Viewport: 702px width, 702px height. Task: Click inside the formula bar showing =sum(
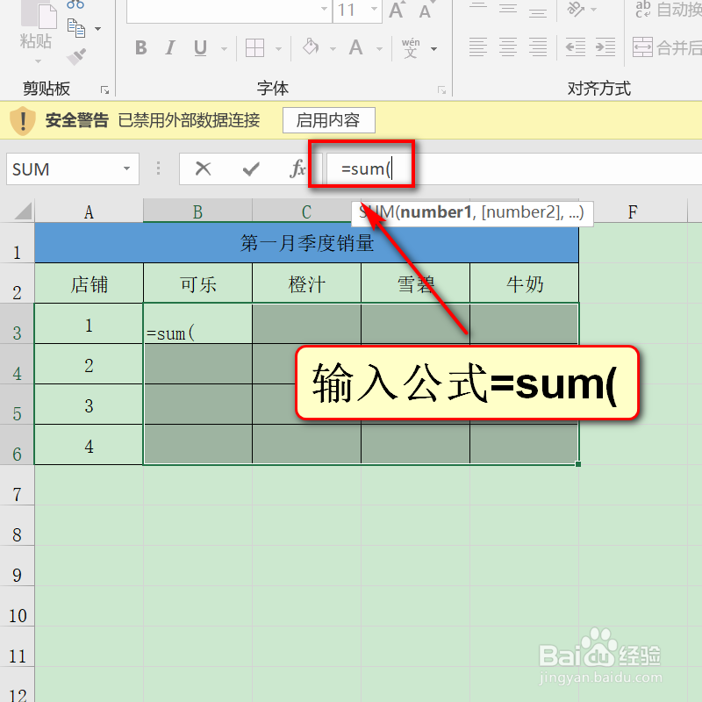(369, 167)
